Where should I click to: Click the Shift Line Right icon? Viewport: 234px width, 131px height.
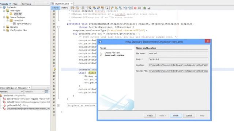pyautogui.click(x=130, y=8)
